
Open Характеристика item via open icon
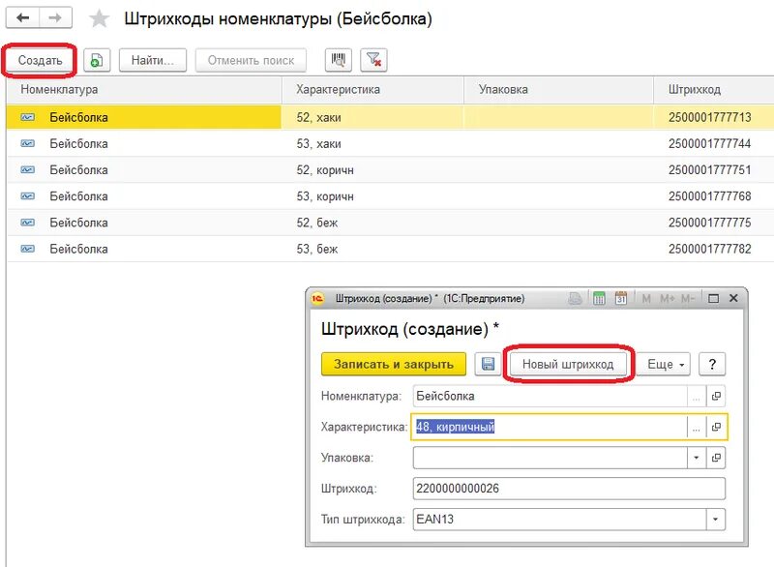pos(716,427)
